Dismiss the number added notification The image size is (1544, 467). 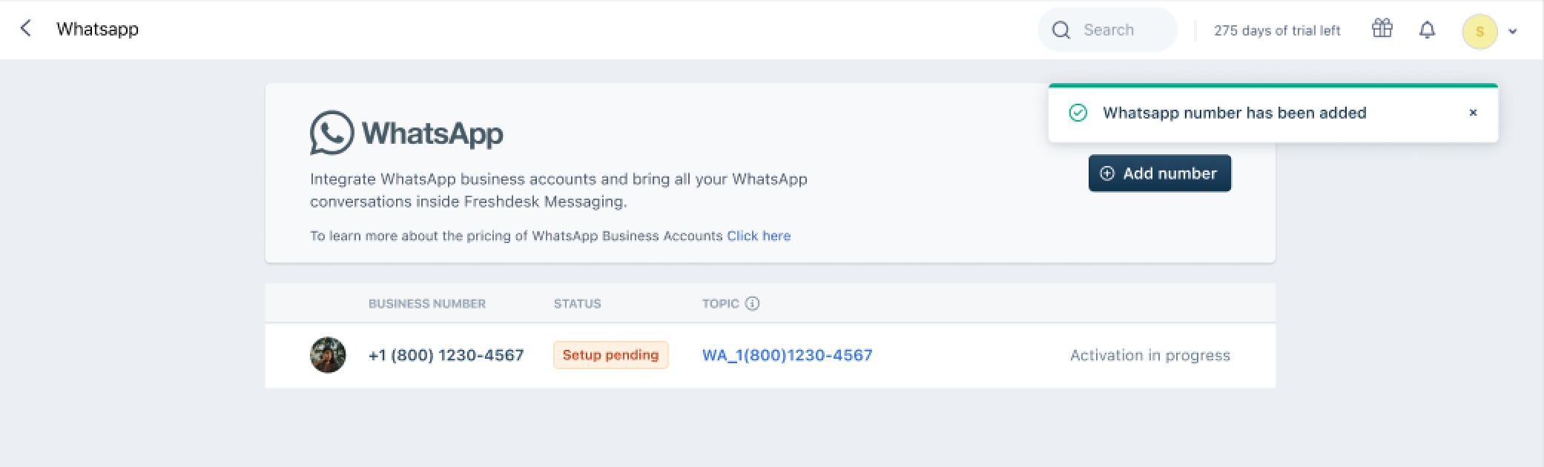click(1473, 113)
